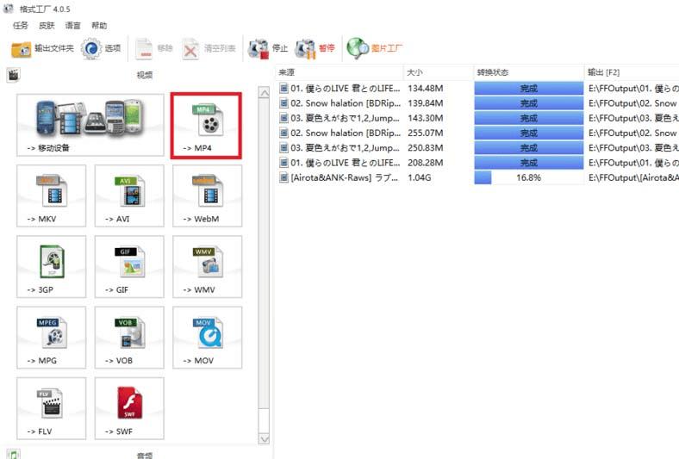Screen dimensions: 679x459
Task: Choose the -> MOV conversion option
Action: pos(208,338)
